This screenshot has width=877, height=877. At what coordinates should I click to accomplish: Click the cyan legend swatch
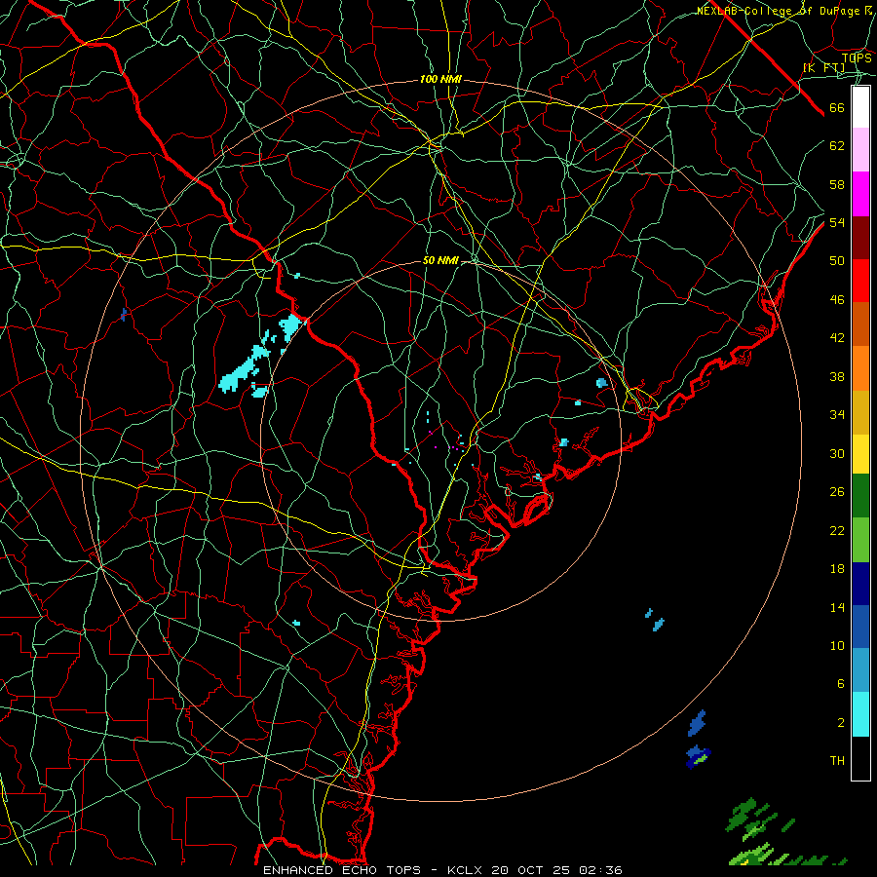coord(860,714)
